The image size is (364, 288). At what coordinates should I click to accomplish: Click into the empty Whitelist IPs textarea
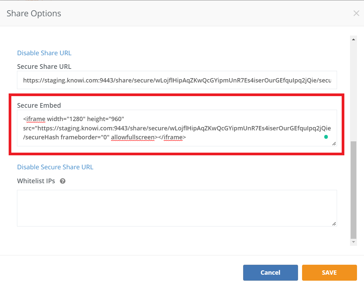pos(177,208)
